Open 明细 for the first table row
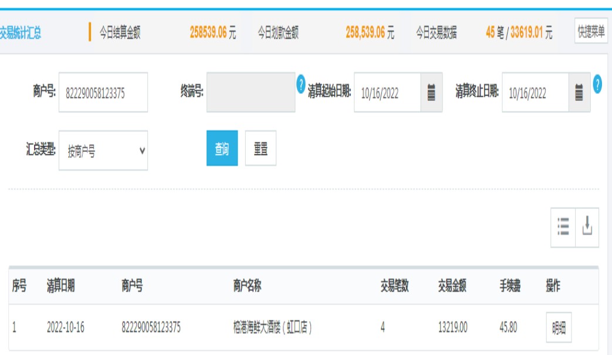 tap(559, 328)
